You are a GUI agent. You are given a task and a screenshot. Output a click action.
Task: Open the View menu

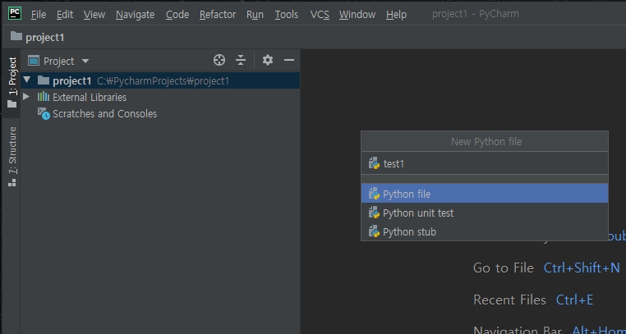[x=94, y=15]
